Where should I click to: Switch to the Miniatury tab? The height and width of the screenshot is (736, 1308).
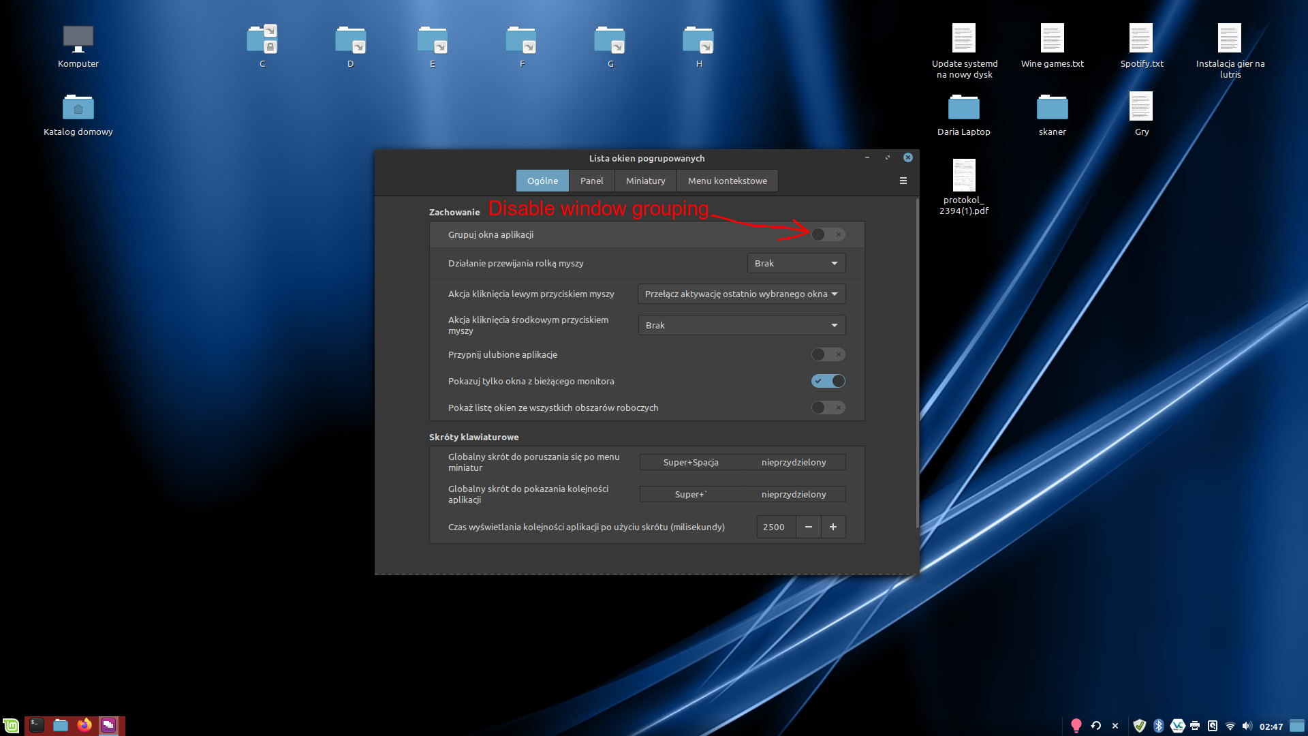pos(644,181)
